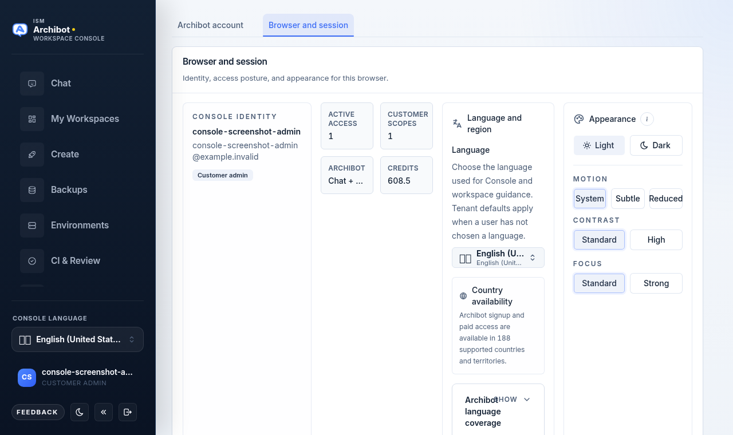
Task: Select Dark theme
Action: coord(656,145)
